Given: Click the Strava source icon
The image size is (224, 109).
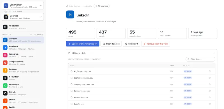Looking at the screenshot, I should 5,101.
